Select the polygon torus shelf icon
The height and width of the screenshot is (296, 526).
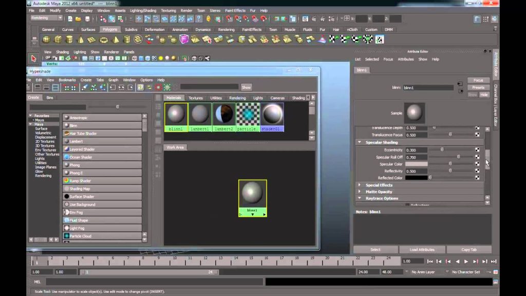[104, 40]
